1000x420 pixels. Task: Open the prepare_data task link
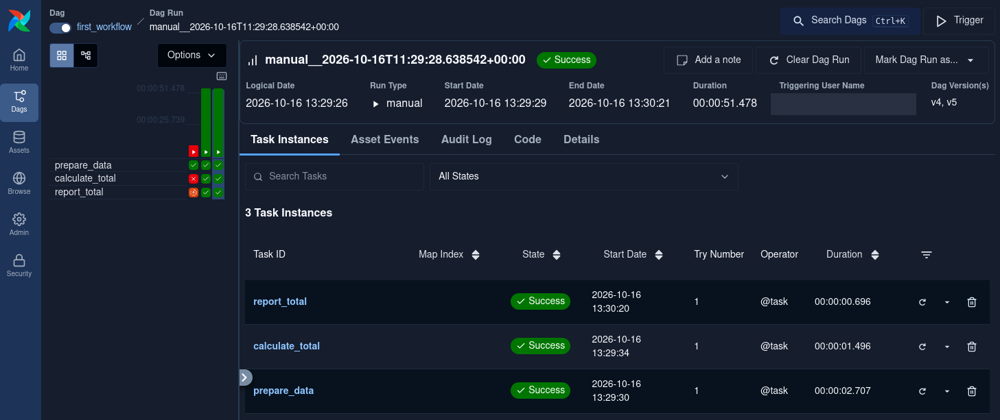coord(283,391)
